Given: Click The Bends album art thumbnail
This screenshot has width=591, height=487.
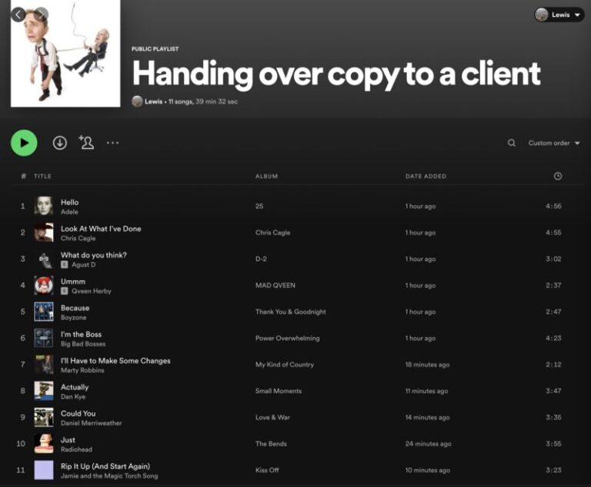Looking at the screenshot, I should click(x=44, y=444).
